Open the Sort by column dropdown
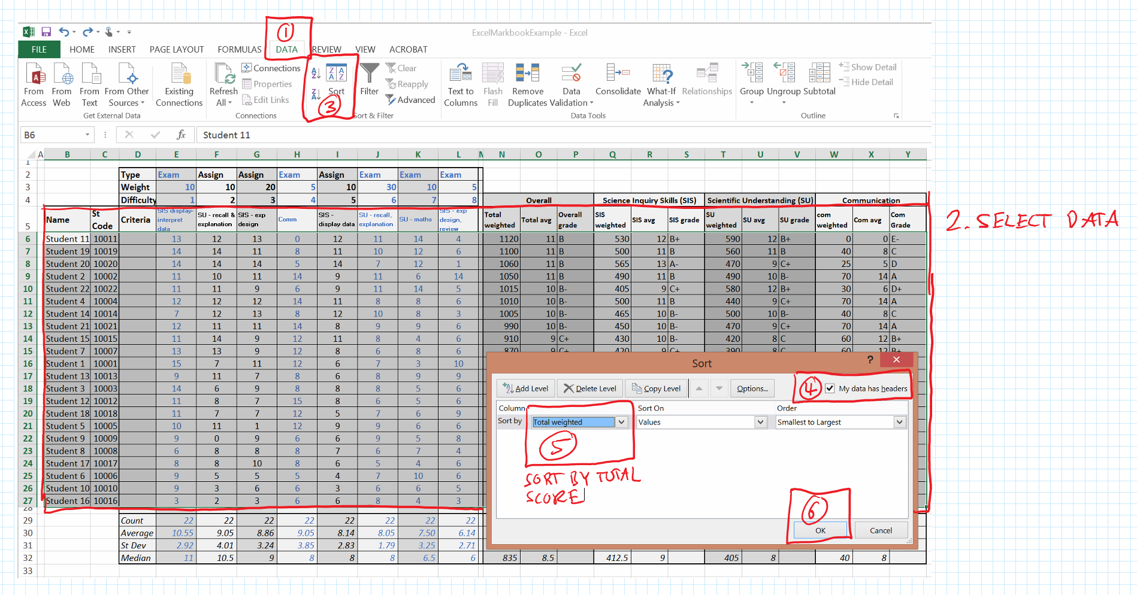The height and width of the screenshot is (595, 1137). (621, 422)
